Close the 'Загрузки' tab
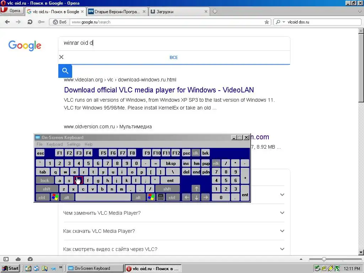 [x=206, y=12]
